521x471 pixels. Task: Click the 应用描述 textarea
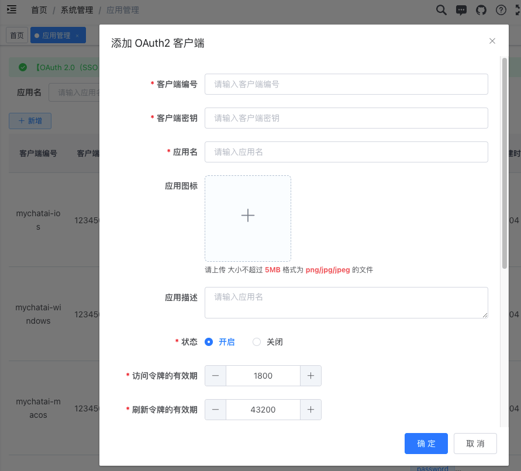(x=346, y=303)
